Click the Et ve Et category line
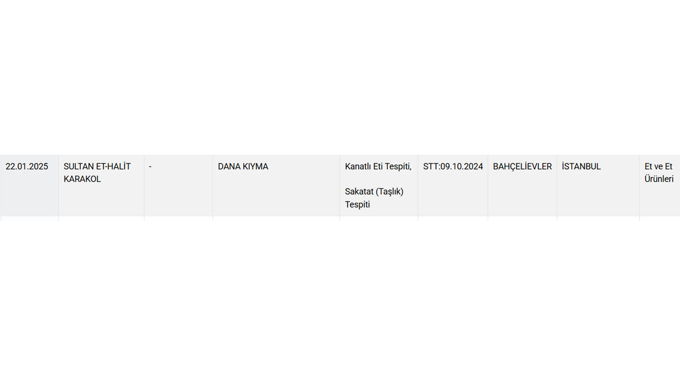The image size is (680, 382). [658, 167]
